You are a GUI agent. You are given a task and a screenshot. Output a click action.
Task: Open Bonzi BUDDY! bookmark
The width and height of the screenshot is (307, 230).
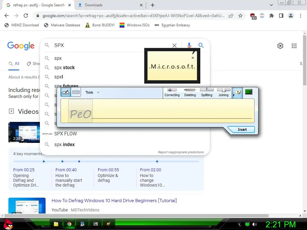(x=100, y=25)
